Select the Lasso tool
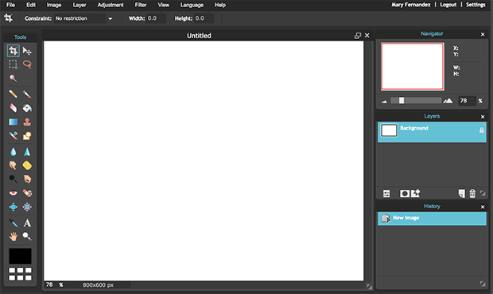The height and width of the screenshot is (294, 493). pos(27,64)
